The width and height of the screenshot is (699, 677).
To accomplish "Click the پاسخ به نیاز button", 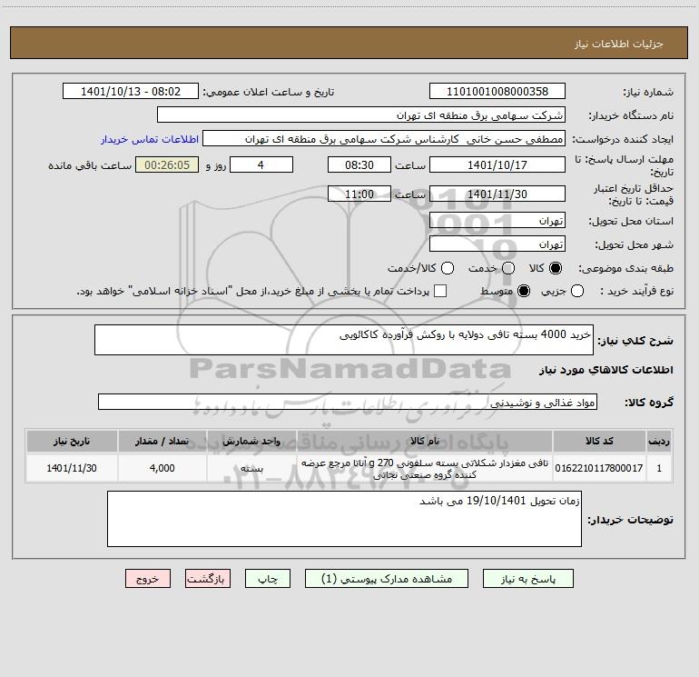I will 527,578.
